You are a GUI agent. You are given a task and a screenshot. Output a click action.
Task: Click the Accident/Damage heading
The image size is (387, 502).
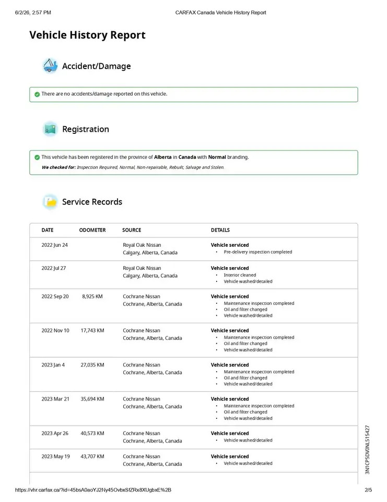(96, 66)
